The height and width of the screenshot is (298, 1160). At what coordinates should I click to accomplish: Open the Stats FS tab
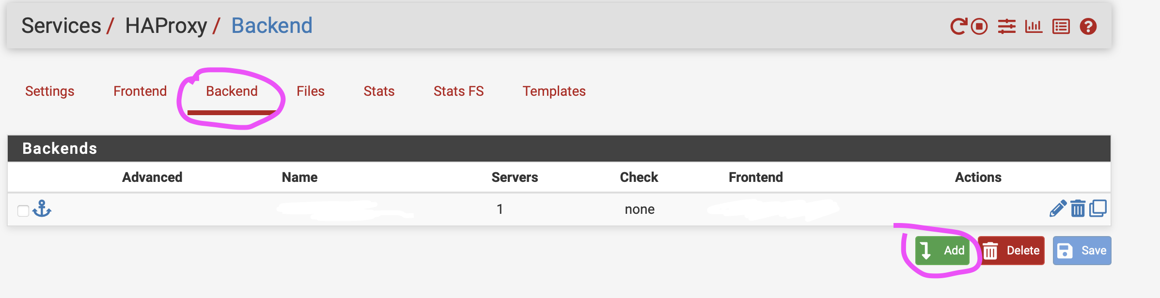(458, 91)
